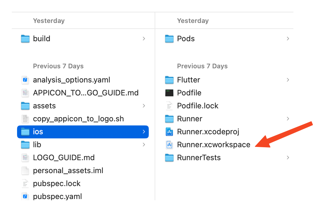This screenshot has width=324, height=212.
Task: Click the pubspec.yaml file icon
Action: 26,196
